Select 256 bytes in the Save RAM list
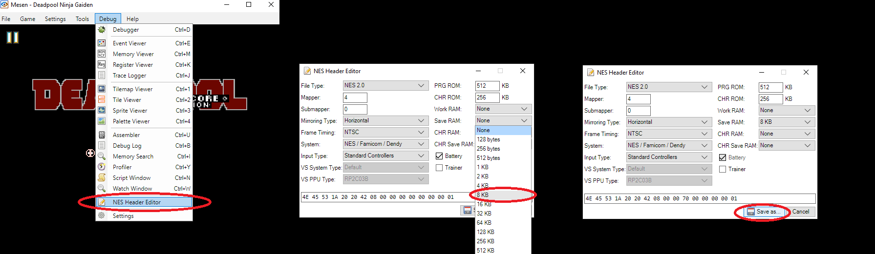 [503, 149]
